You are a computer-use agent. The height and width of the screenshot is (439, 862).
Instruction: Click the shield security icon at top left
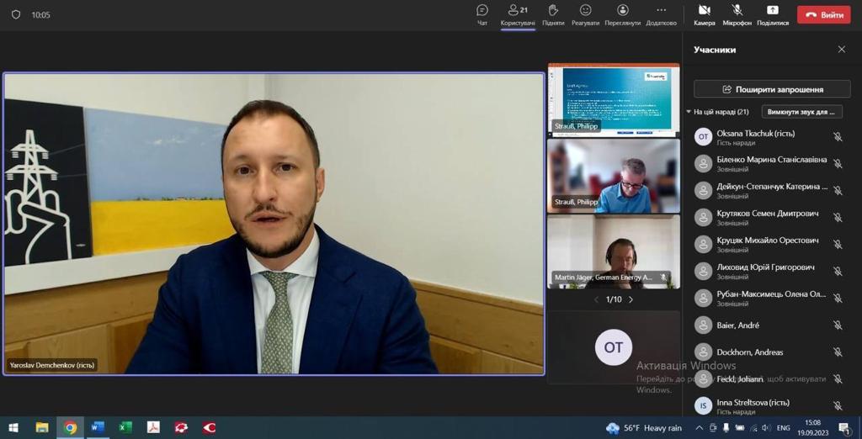pos(15,14)
